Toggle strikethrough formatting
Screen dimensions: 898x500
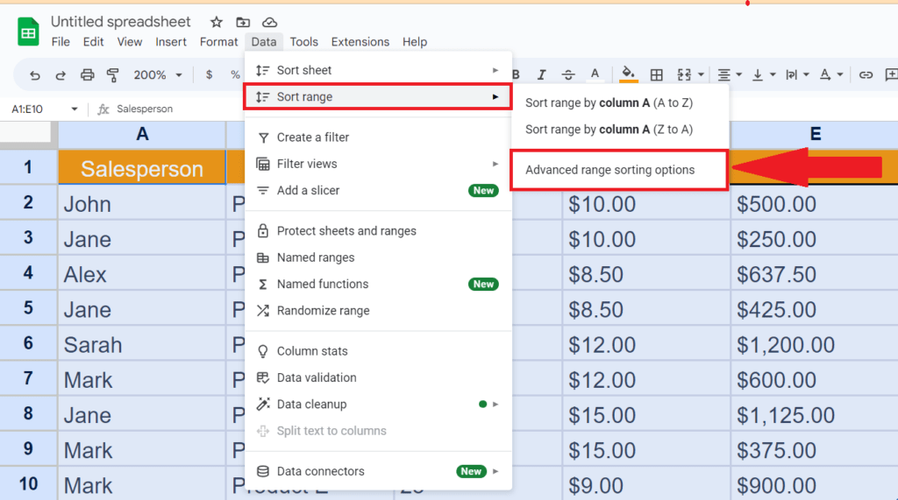pyautogui.click(x=568, y=74)
